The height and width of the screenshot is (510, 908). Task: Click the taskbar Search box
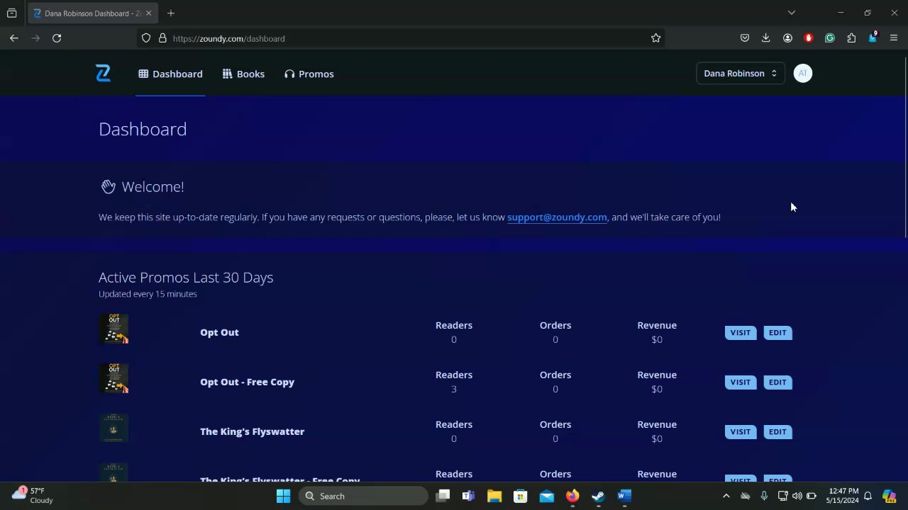pos(363,496)
